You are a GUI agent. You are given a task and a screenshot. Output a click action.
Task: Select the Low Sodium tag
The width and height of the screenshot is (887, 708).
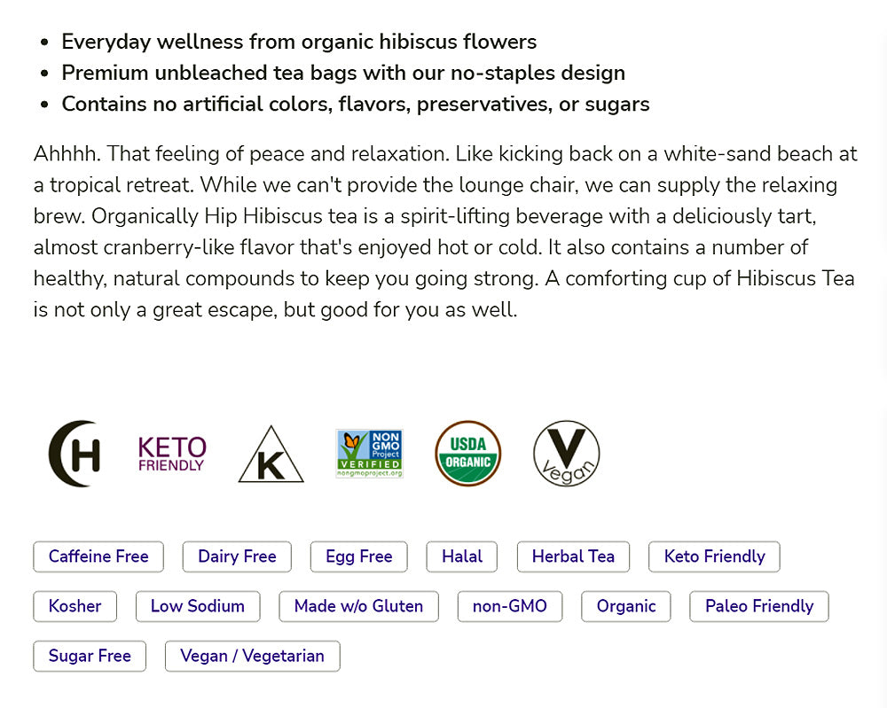coord(198,606)
